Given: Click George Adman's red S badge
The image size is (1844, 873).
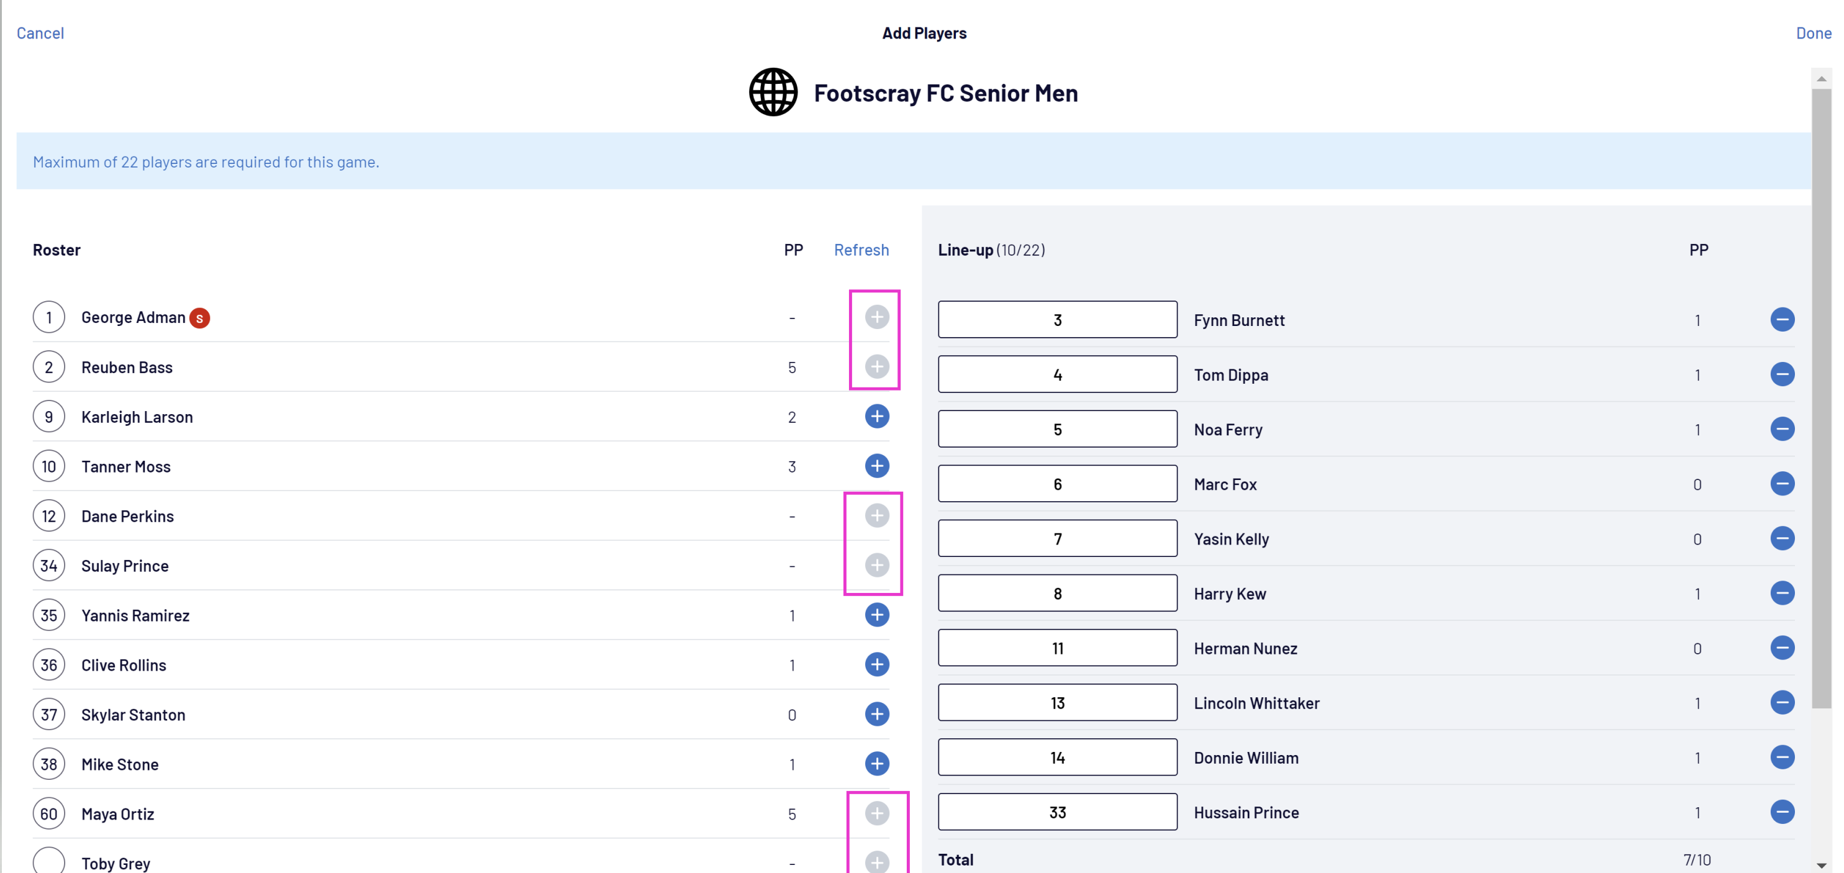Looking at the screenshot, I should [200, 318].
